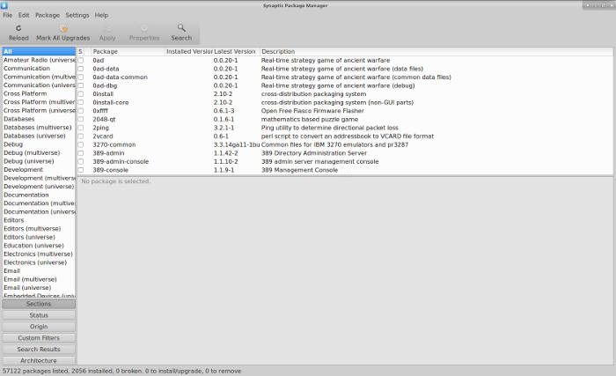Toggle status checkbox for 0ad package
The height and width of the screenshot is (376, 616).
pos(81,60)
